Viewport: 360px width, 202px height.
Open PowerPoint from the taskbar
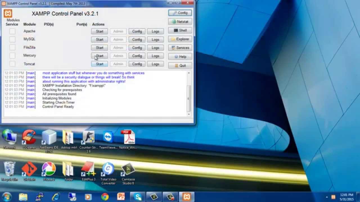[121, 197]
